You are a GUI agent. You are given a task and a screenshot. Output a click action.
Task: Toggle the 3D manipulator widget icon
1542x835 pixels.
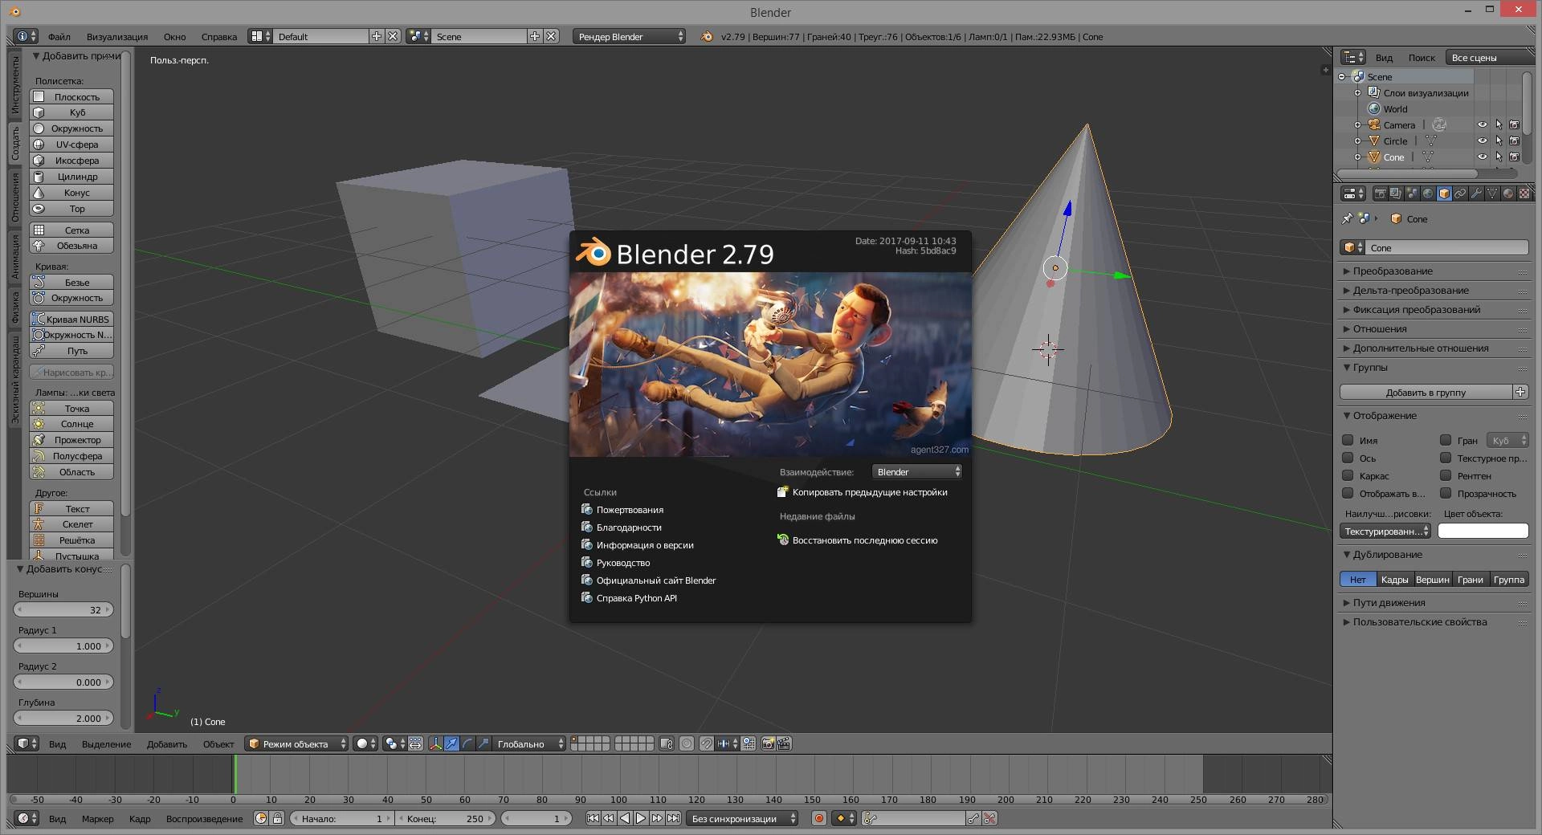(x=435, y=743)
